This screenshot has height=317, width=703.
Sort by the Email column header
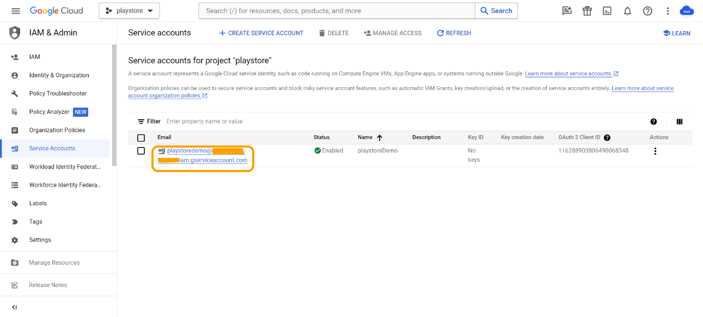(x=164, y=137)
